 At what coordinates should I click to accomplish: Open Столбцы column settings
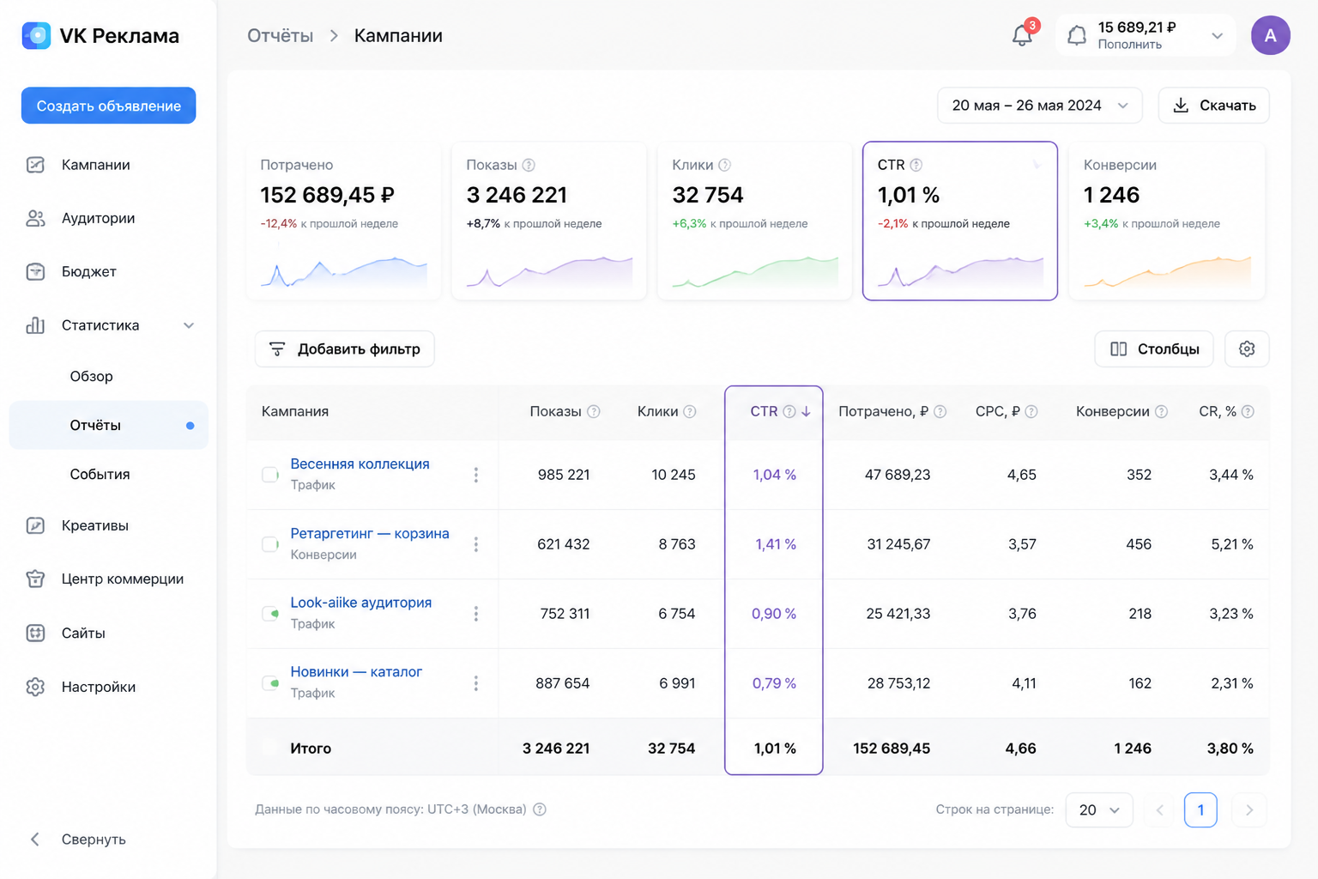(x=1154, y=349)
